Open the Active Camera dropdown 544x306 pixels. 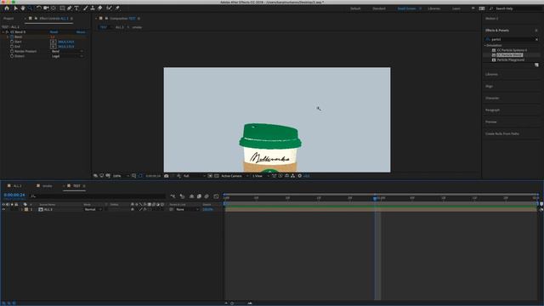click(x=235, y=176)
